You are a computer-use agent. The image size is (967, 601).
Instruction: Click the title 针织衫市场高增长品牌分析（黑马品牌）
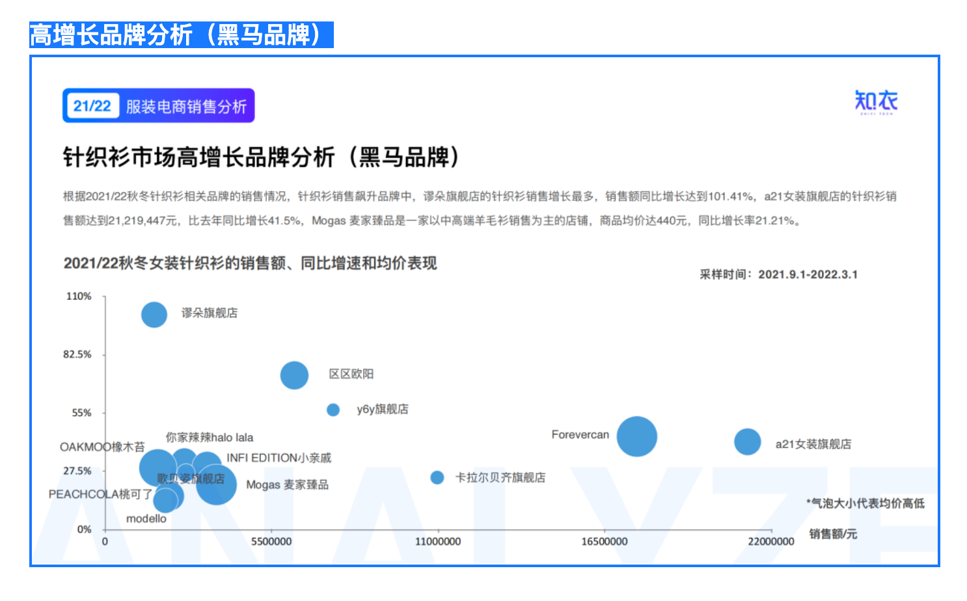[x=262, y=157]
